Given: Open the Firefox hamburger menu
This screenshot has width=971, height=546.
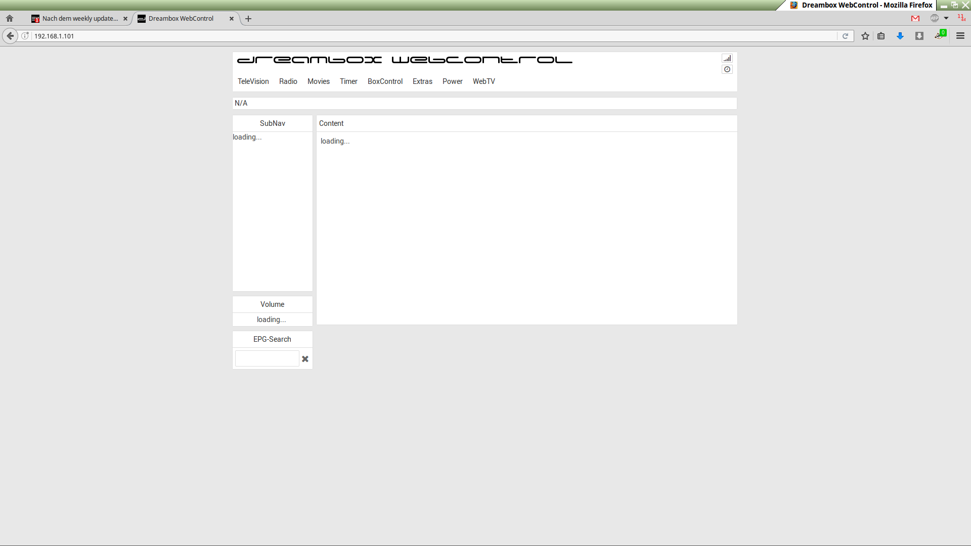Looking at the screenshot, I should [960, 36].
